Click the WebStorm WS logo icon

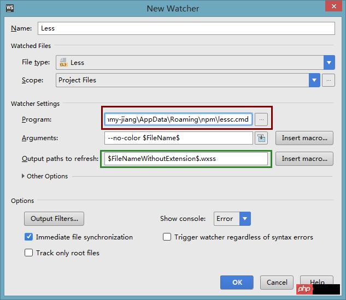10,8
